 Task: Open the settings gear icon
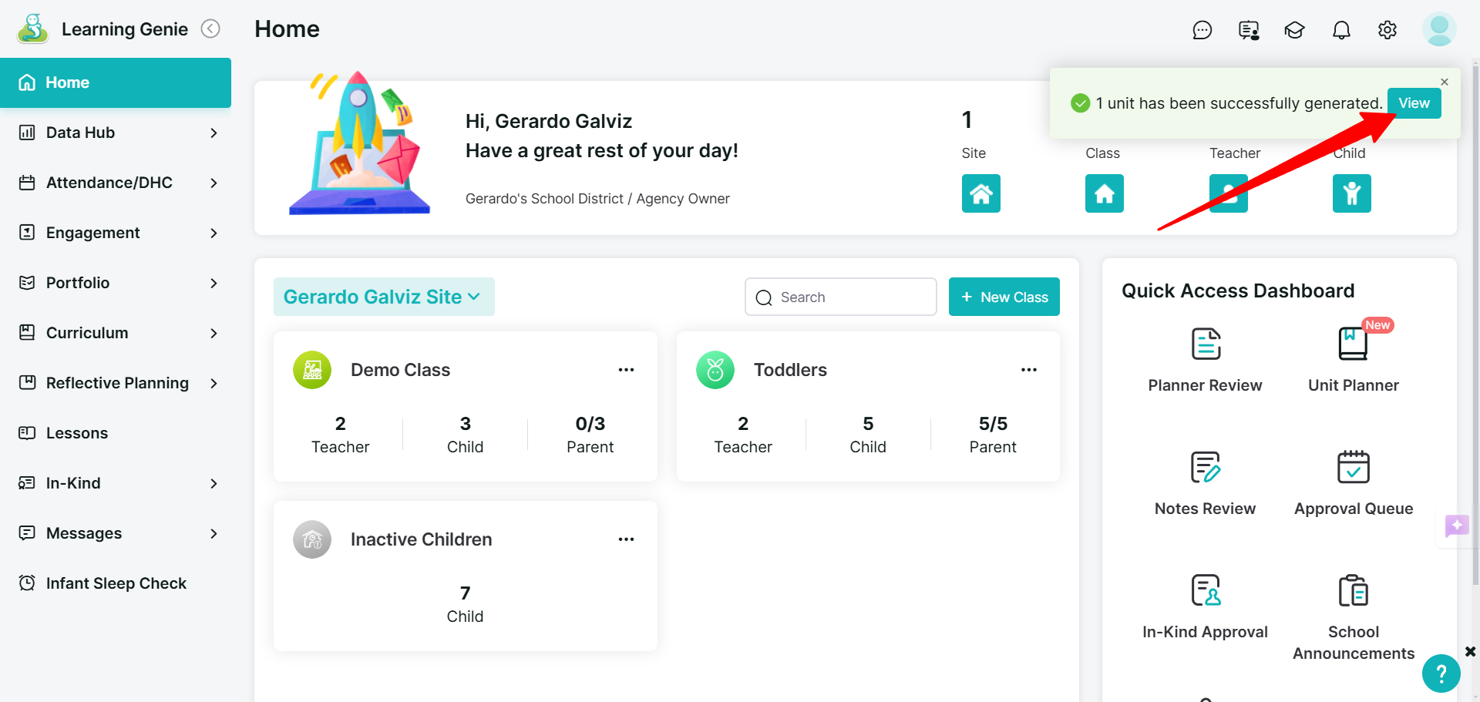(1387, 30)
